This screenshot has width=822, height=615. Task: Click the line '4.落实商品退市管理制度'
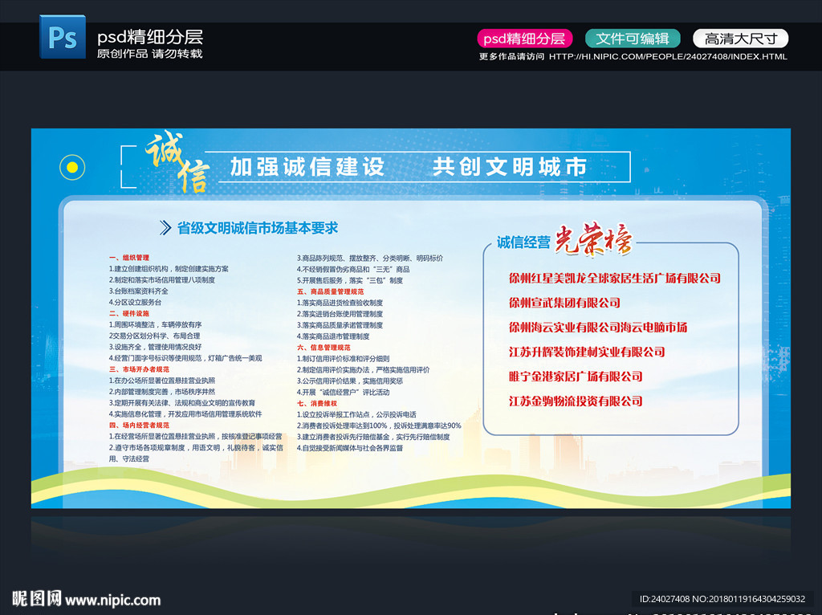(x=333, y=336)
